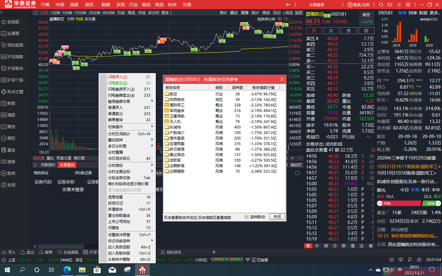Open 自选股 watchlist in left sidebar
This screenshot has height=276, width=442.
click(x=10, y=22)
